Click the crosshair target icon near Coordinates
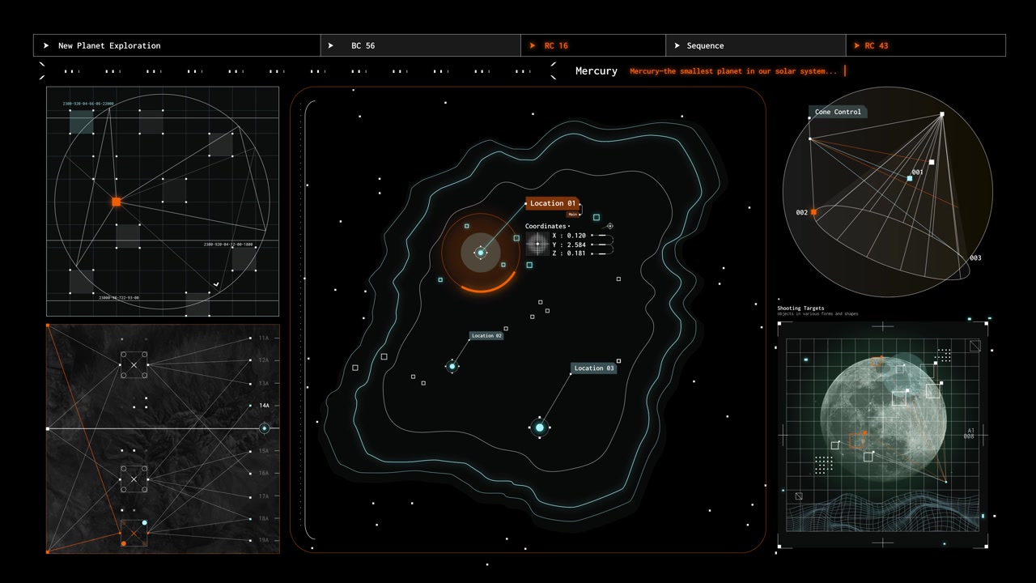Screen dimensions: 1036x583 [x=610, y=226]
